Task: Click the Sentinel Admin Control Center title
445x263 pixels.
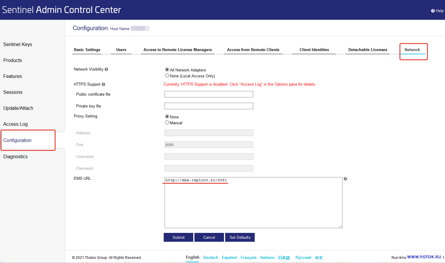Action: tap(61, 10)
